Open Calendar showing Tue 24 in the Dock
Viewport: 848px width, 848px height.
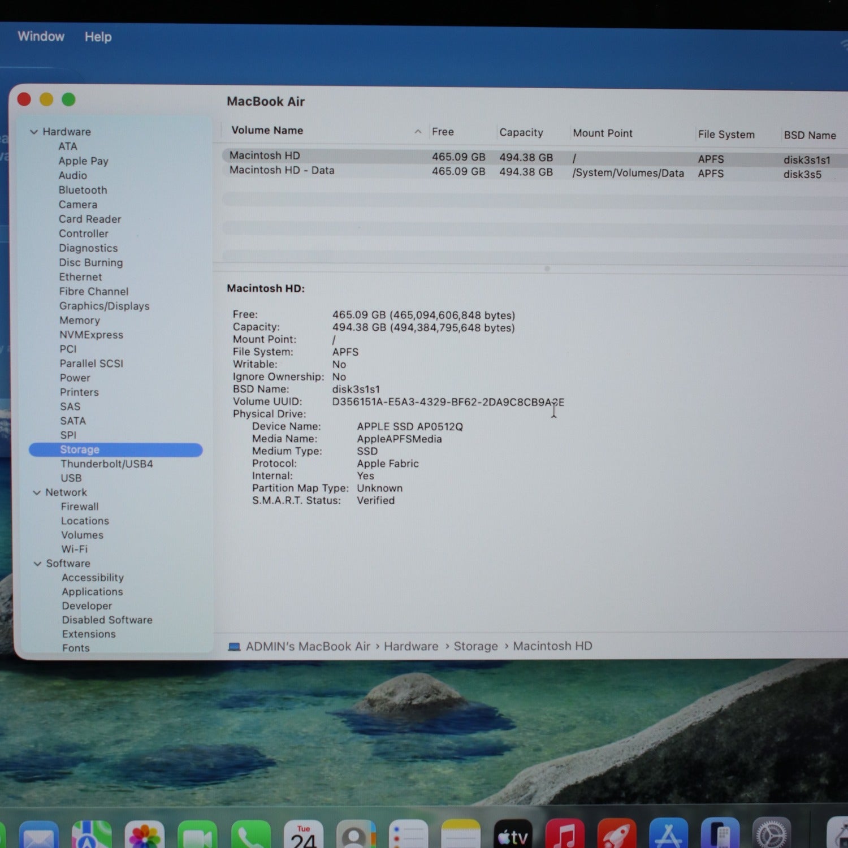point(304,835)
